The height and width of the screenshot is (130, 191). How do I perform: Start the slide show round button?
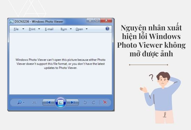[x=61, y=102]
